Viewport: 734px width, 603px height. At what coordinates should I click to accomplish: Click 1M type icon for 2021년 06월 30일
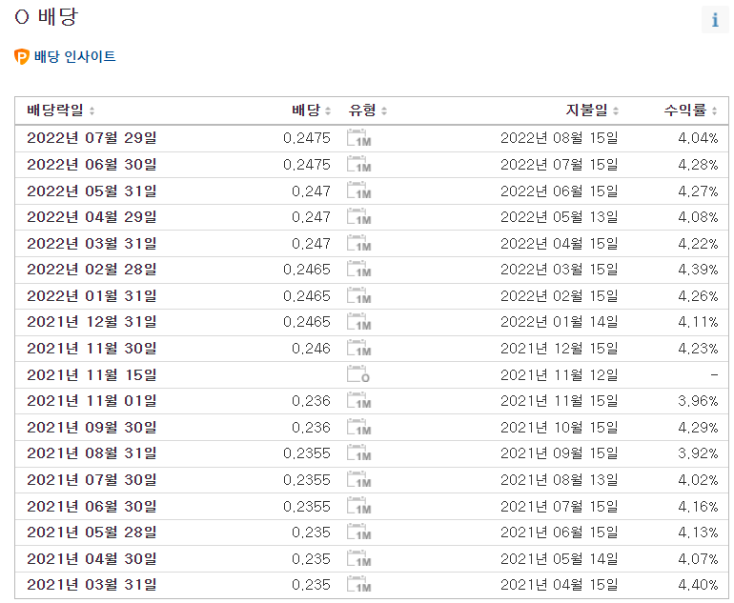click(359, 507)
